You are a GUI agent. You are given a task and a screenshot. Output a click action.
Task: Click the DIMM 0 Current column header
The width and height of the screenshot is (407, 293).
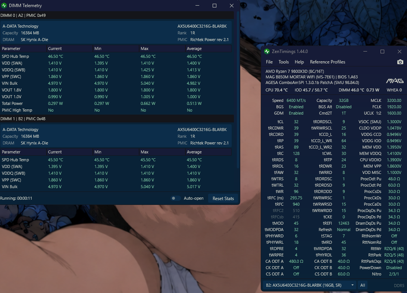tap(69, 49)
